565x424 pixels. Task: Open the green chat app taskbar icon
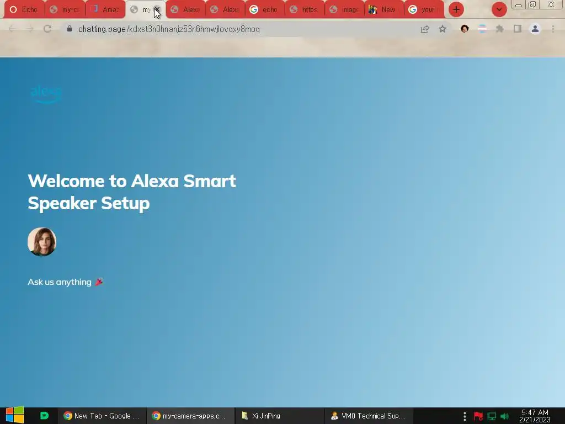click(x=44, y=416)
